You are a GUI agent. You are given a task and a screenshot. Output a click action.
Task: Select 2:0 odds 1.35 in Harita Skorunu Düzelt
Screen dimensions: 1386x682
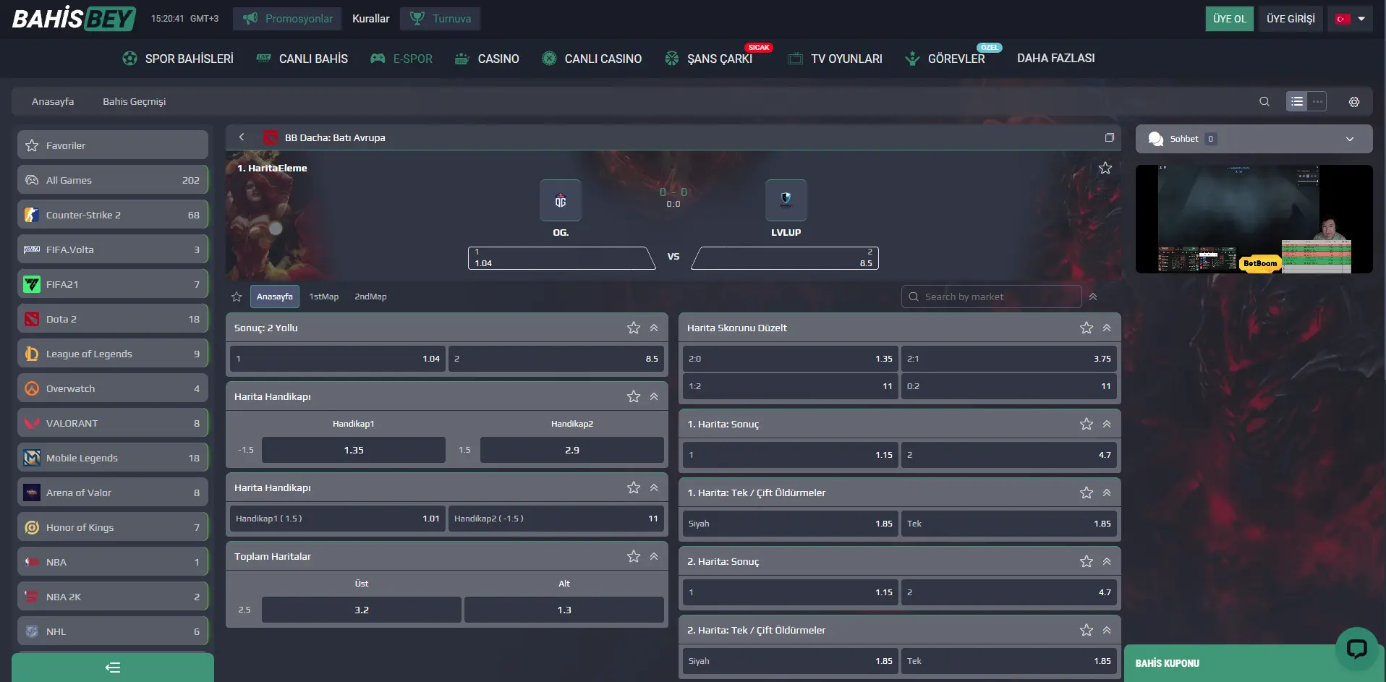[790, 359]
